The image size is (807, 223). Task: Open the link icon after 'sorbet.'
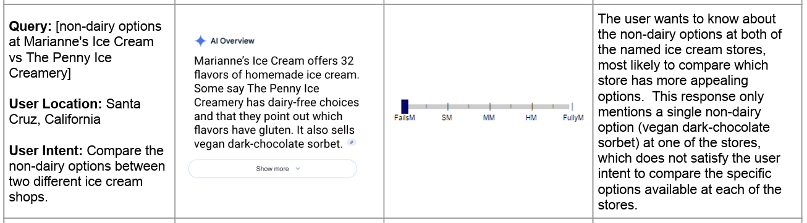[x=351, y=143]
